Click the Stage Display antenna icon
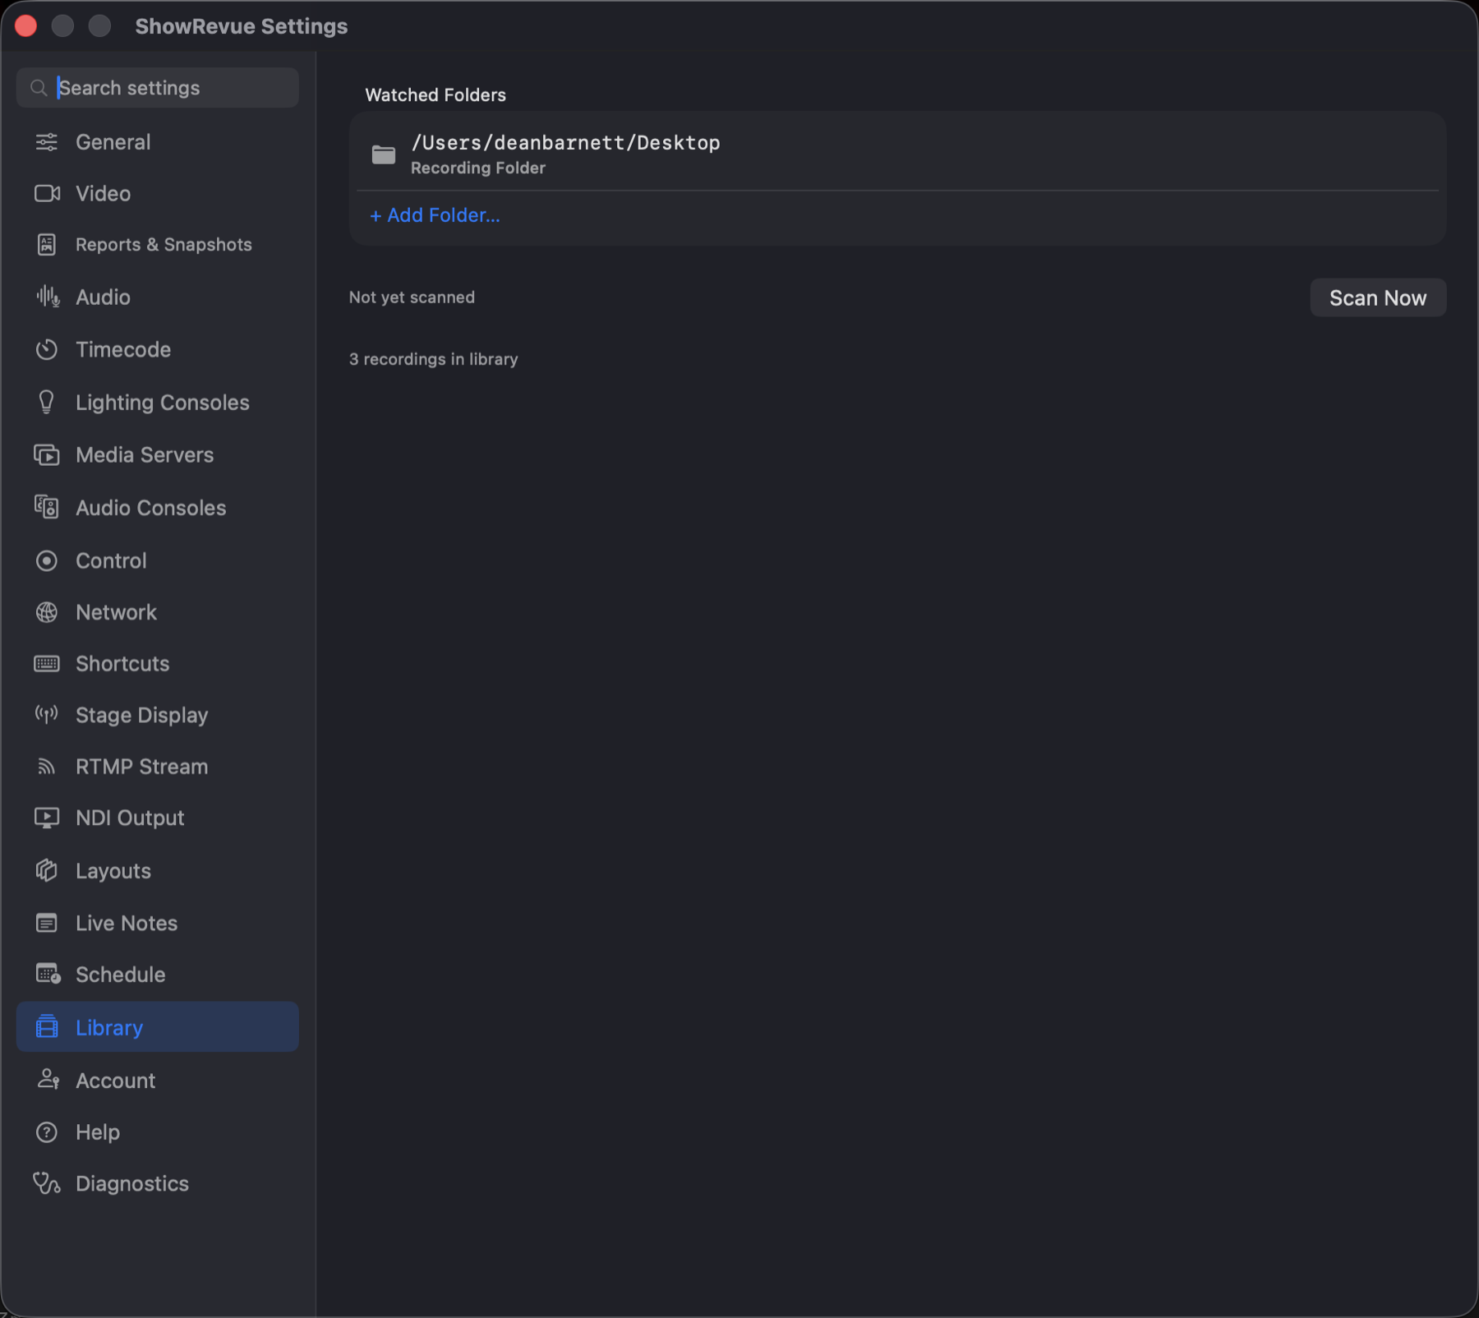Viewport: 1479px width, 1318px height. (x=47, y=715)
